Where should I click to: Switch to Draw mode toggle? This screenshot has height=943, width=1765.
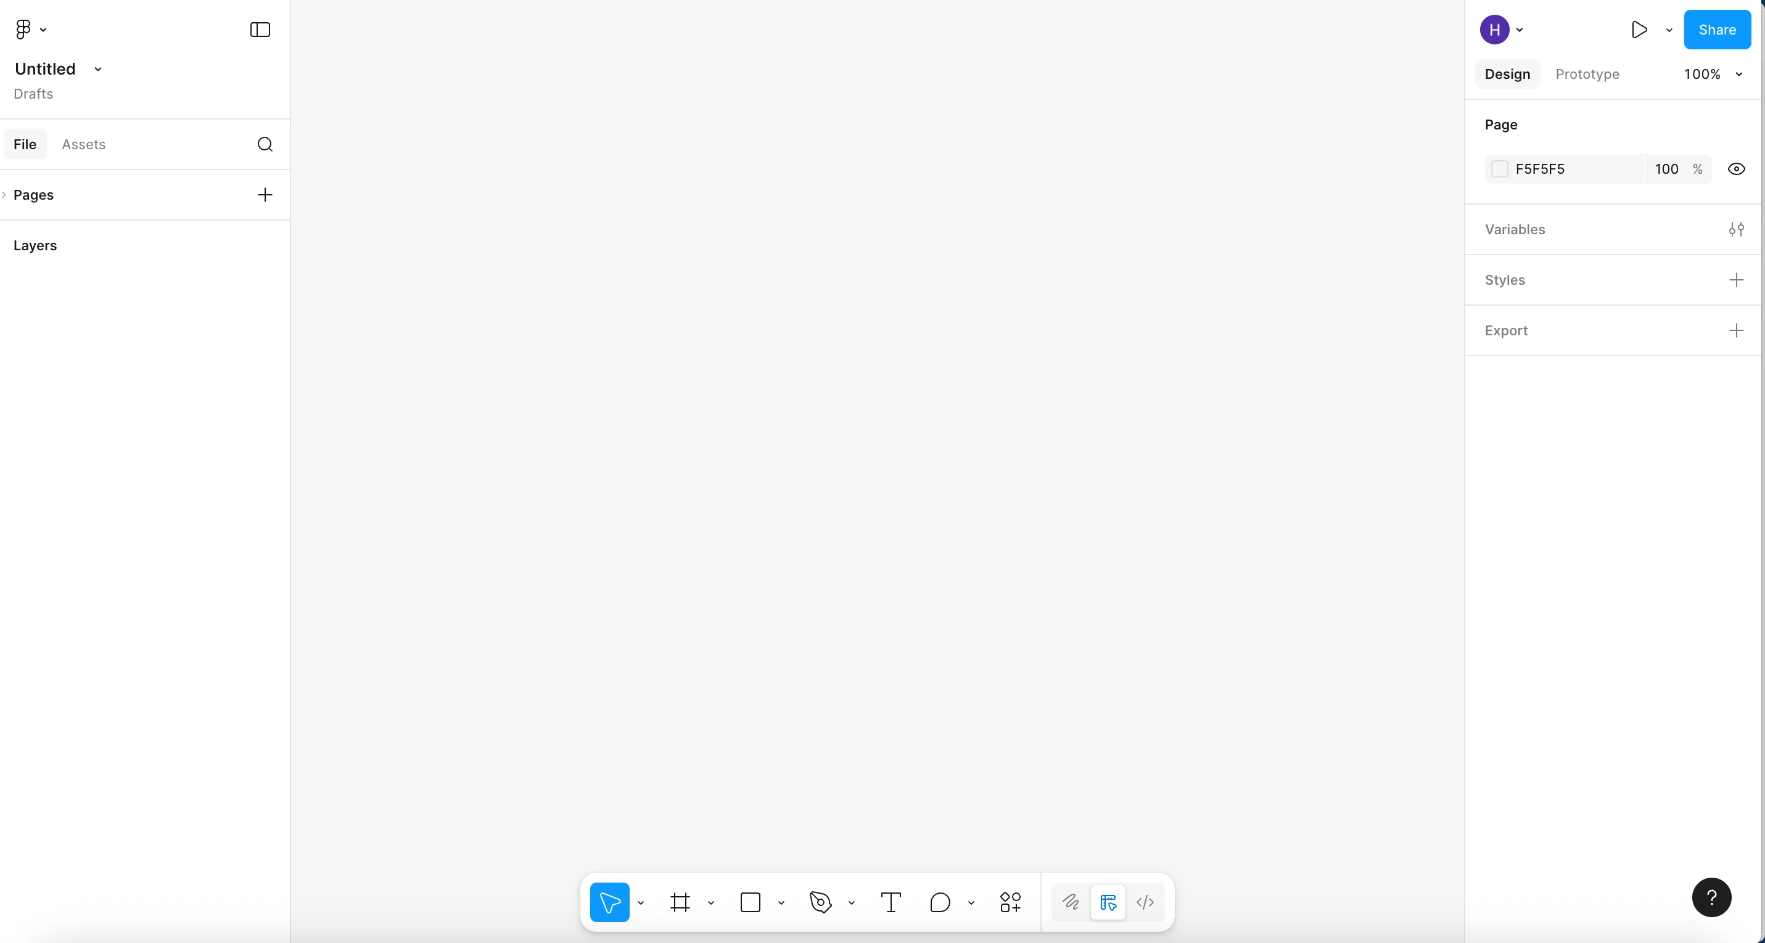pyautogui.click(x=1070, y=902)
